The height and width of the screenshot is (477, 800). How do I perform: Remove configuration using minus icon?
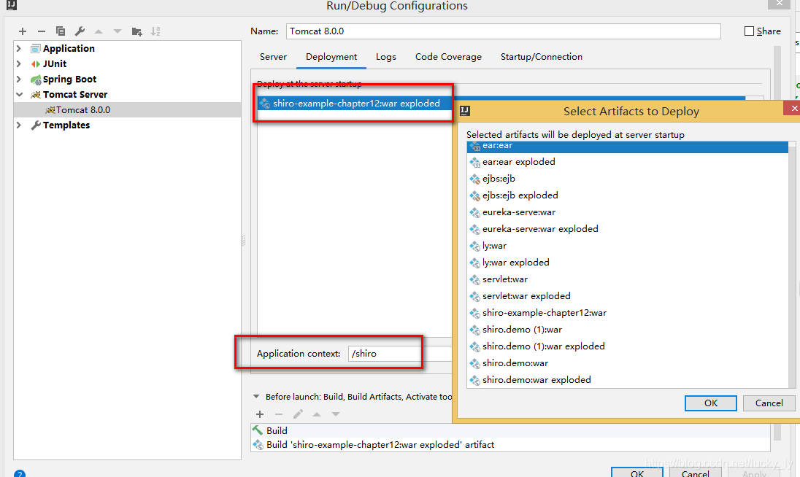42,31
